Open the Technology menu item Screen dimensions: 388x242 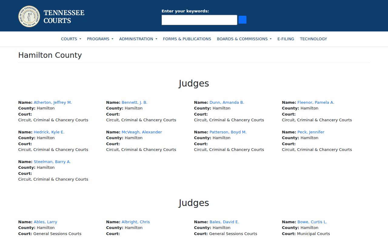(313, 39)
